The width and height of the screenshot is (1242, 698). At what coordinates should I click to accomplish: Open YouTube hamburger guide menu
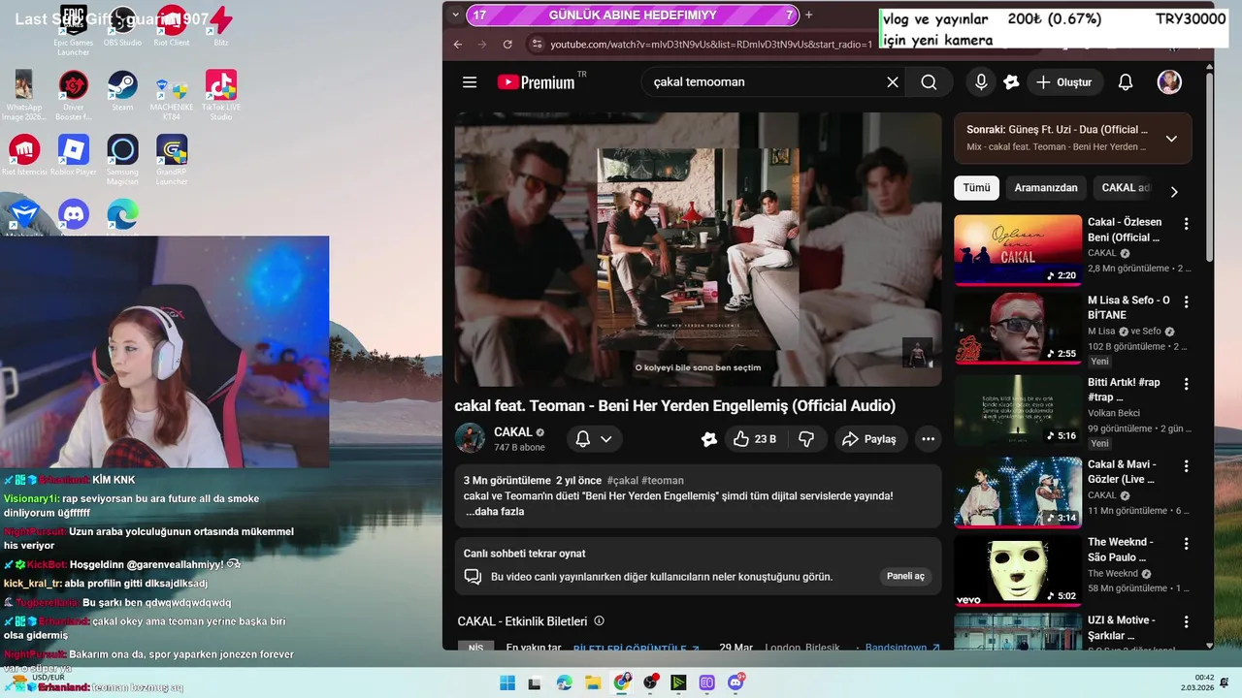click(470, 82)
